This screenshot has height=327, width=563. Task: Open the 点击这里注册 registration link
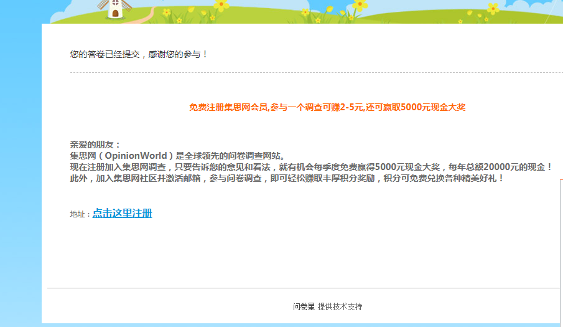coord(122,213)
